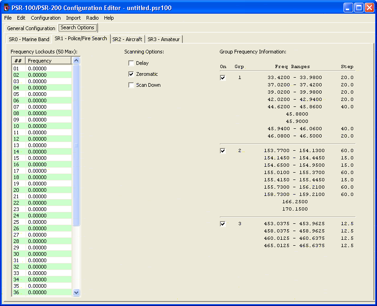Disable frequency group 2 checkbox
Viewport: 377px width, 306px height.
coord(223,151)
